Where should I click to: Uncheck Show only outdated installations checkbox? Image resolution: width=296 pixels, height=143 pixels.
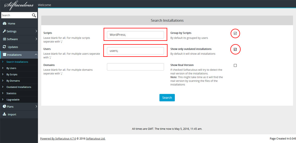tap(235, 49)
